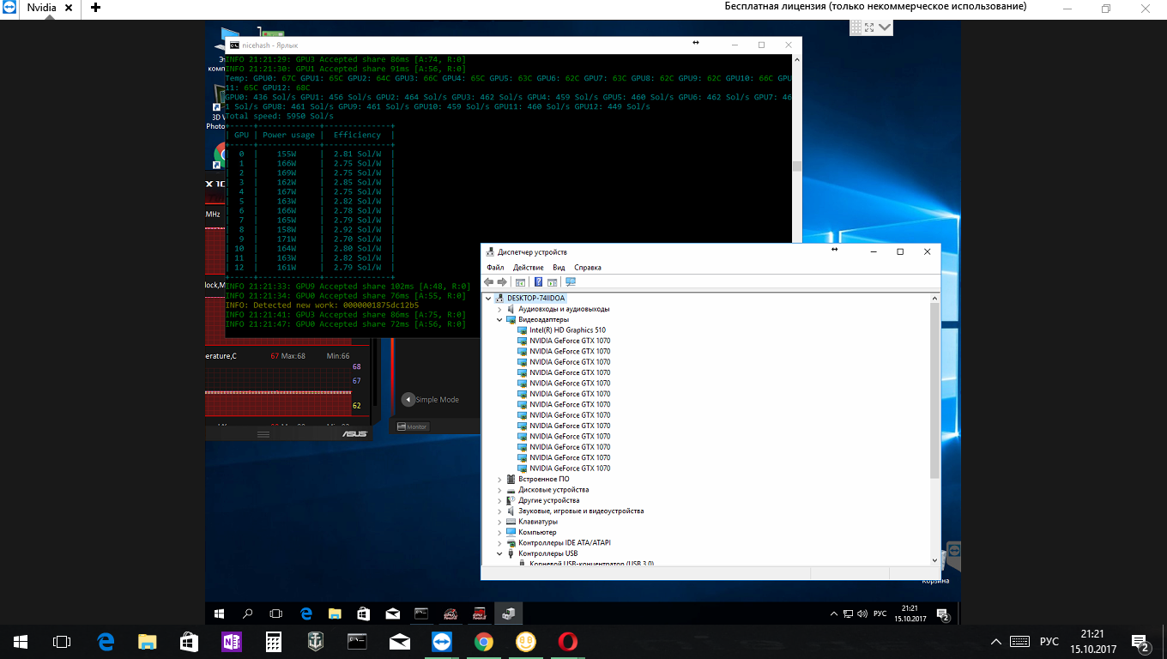Expand the Клавиатуры node

pyautogui.click(x=499, y=522)
